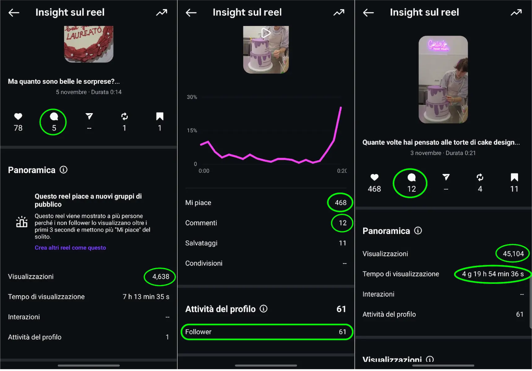This screenshot has height=371, width=532.
Task: Play the purple cake reel thumbnail
Action: coord(266,50)
